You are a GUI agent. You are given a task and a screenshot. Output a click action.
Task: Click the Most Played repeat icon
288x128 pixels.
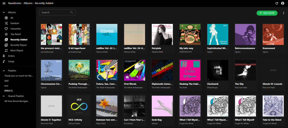6,50
